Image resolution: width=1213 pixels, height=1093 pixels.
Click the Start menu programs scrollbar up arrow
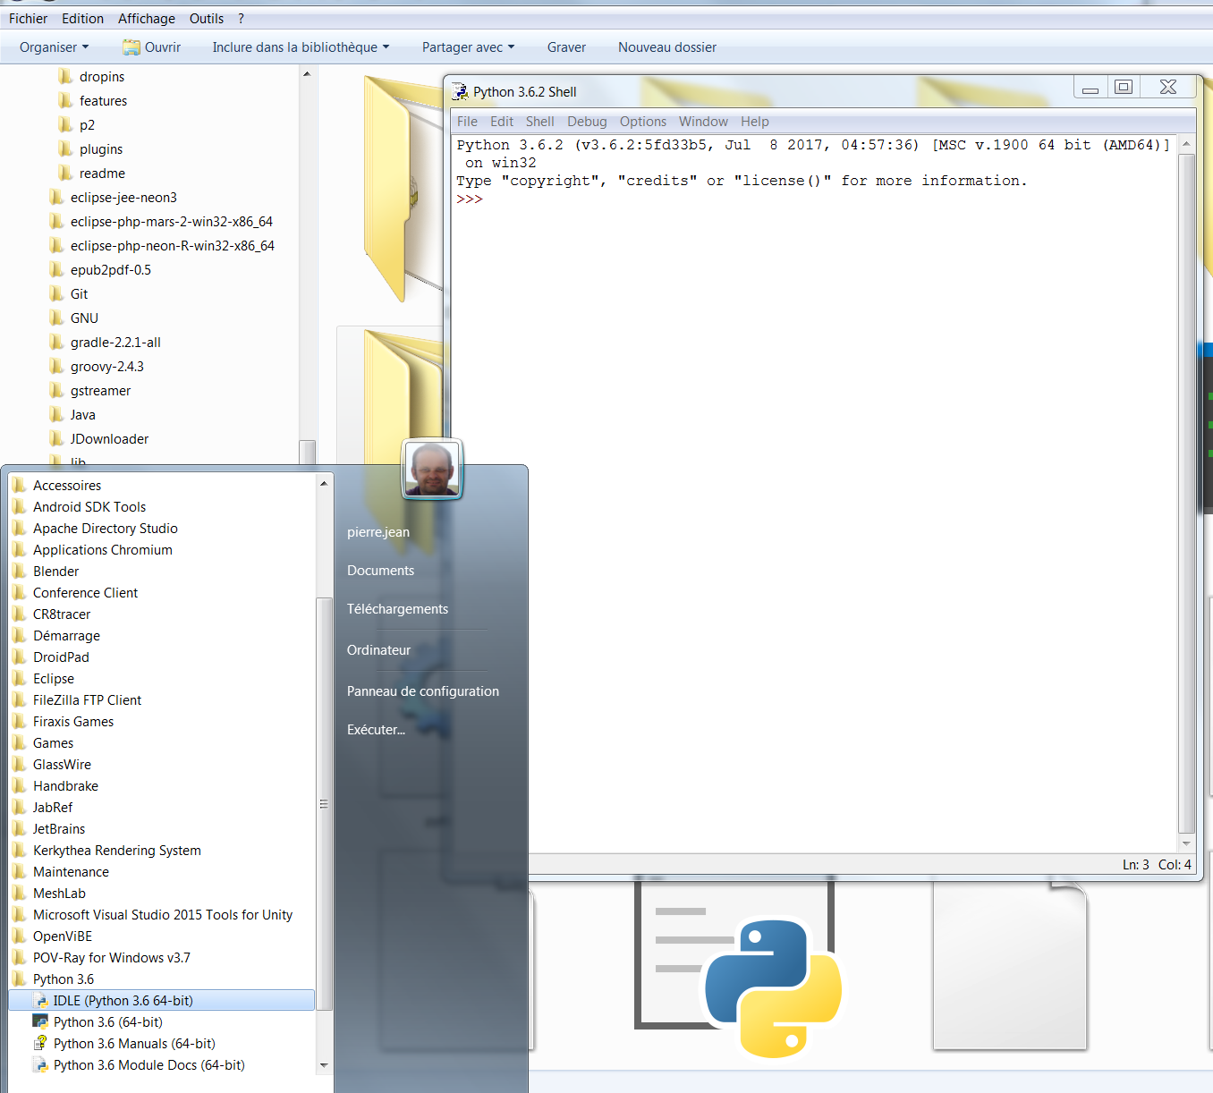[x=324, y=484]
